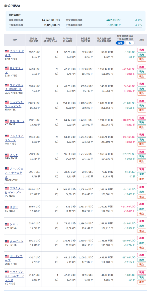
Task: Click flag icon next to エンブリッジ
Action: 7,68
